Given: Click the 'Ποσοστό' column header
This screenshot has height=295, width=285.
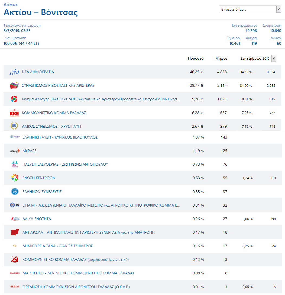Looking at the screenshot, I should click(x=196, y=58).
